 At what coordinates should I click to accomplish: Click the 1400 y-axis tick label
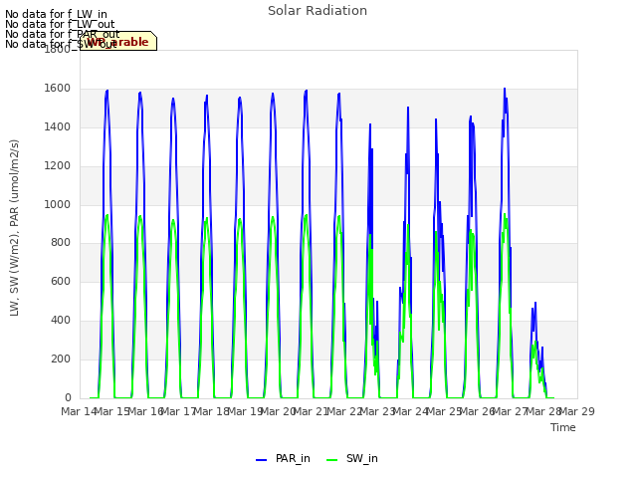pyautogui.click(x=58, y=127)
